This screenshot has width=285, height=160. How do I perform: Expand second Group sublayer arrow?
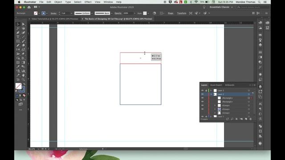pyautogui.click(x=215, y=109)
